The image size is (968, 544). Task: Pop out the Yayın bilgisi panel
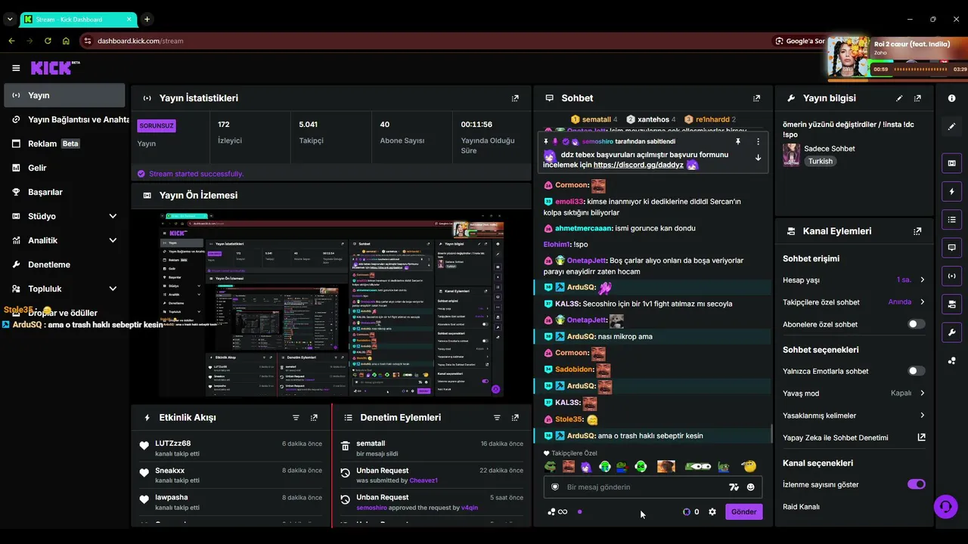tap(917, 98)
